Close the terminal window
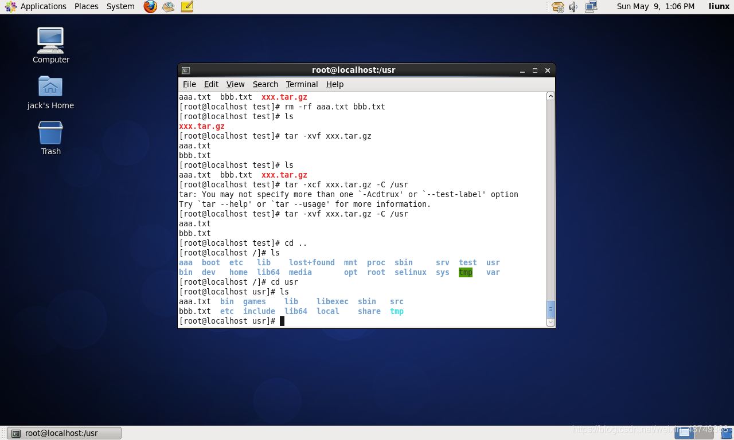Viewport: 734px width, 440px height. (x=548, y=70)
